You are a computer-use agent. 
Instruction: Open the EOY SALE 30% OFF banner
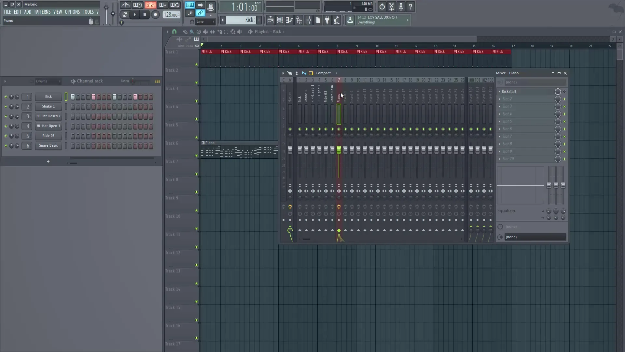[379, 20]
